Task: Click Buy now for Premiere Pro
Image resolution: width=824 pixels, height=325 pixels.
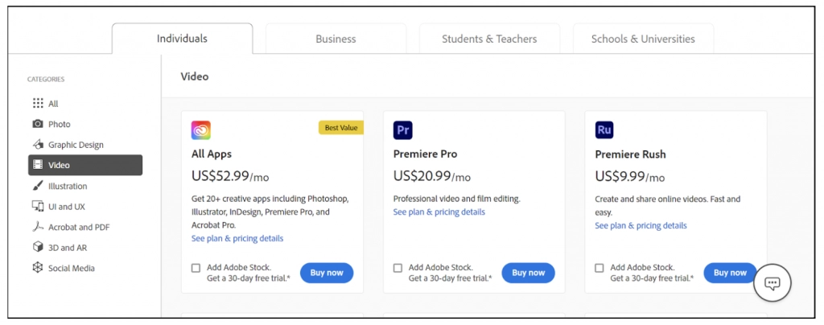Action: (x=528, y=273)
